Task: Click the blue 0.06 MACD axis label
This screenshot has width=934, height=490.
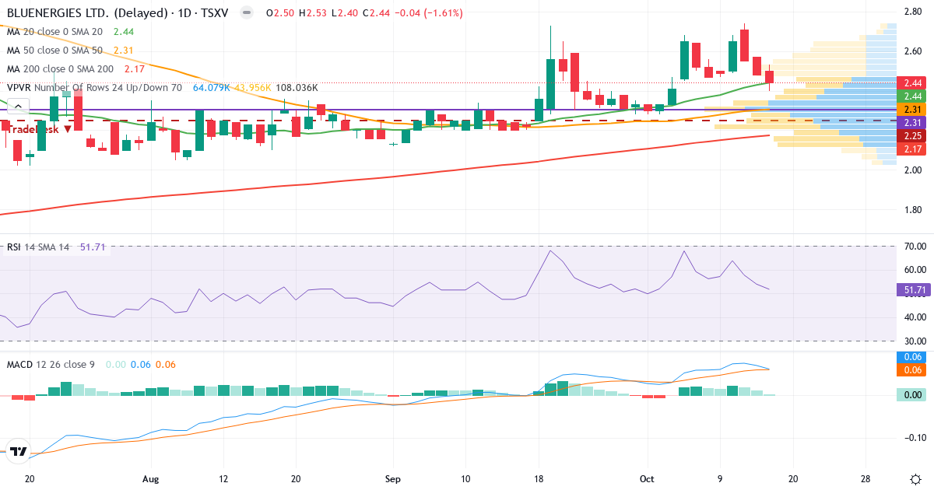Action: pos(913,357)
